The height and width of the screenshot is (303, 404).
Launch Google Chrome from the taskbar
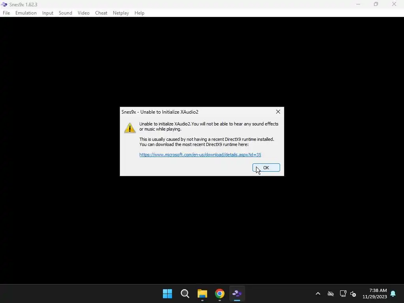pyautogui.click(x=220, y=294)
